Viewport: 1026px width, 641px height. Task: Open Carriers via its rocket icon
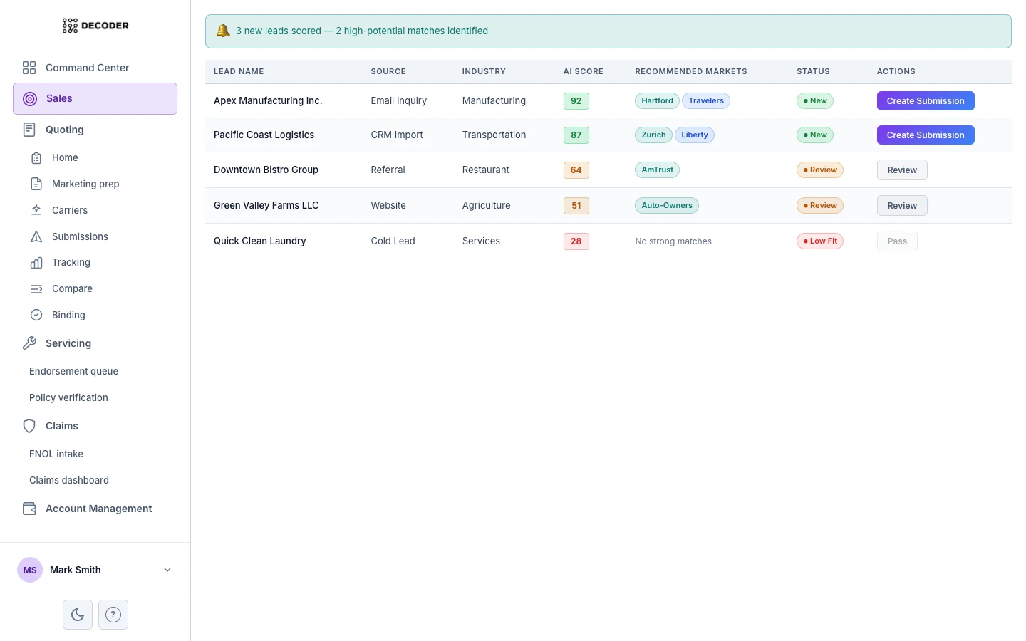coord(36,210)
